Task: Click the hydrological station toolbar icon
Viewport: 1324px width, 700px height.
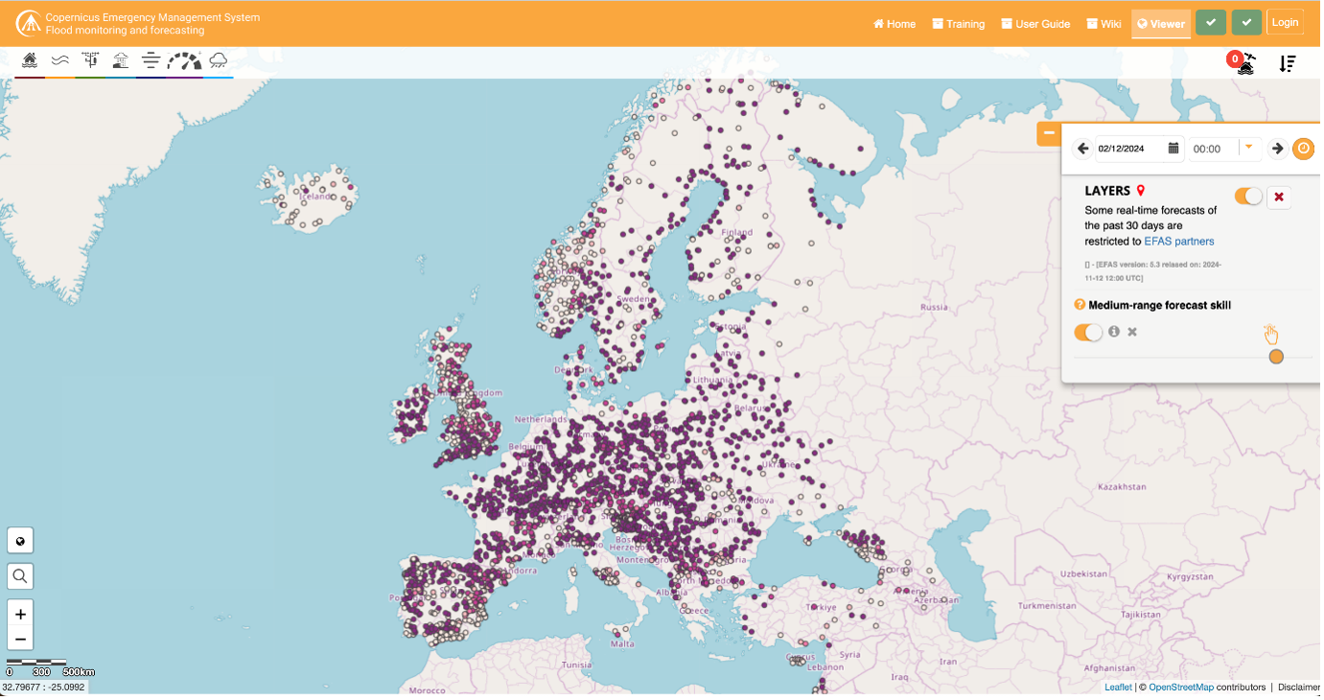Action: coord(90,59)
